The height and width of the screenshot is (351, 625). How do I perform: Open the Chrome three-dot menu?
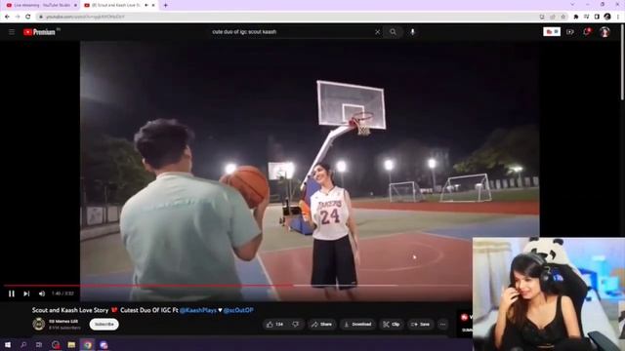pyautogui.click(x=618, y=17)
